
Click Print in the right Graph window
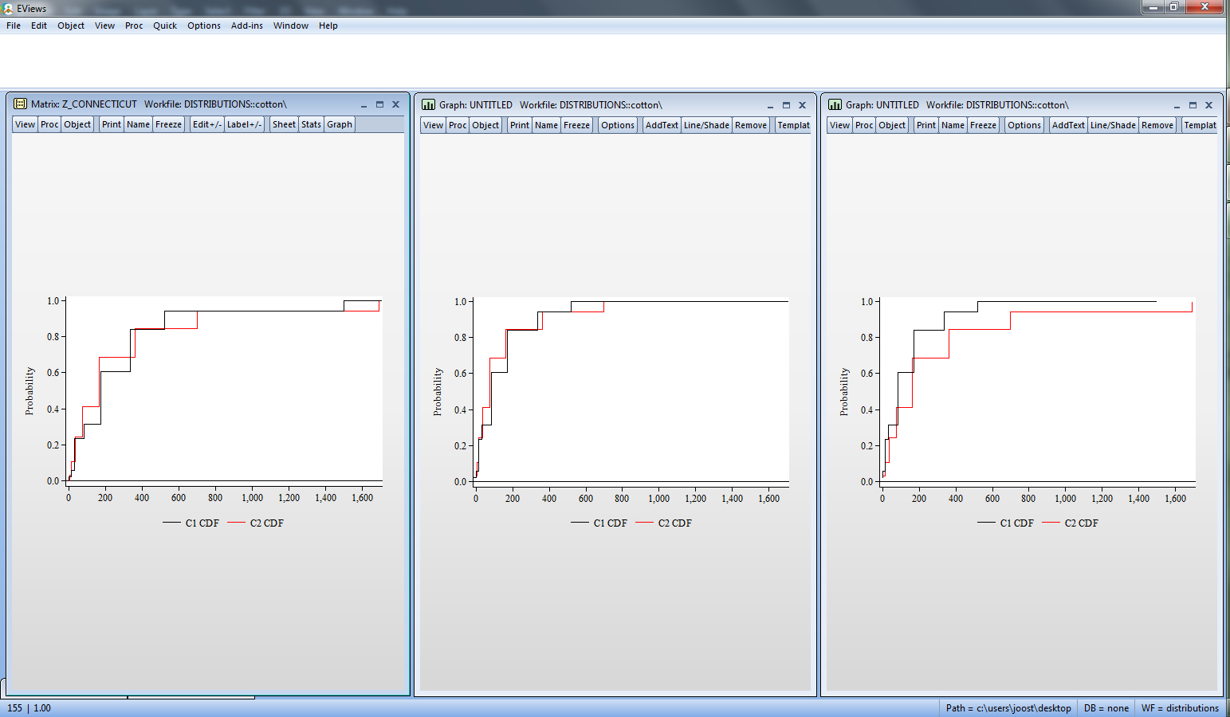point(926,125)
